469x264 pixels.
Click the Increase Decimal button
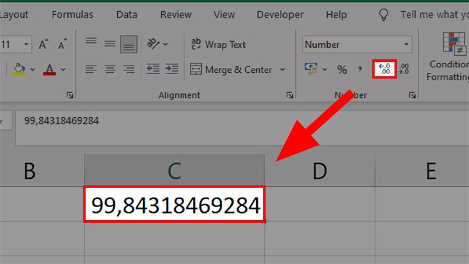coord(385,69)
